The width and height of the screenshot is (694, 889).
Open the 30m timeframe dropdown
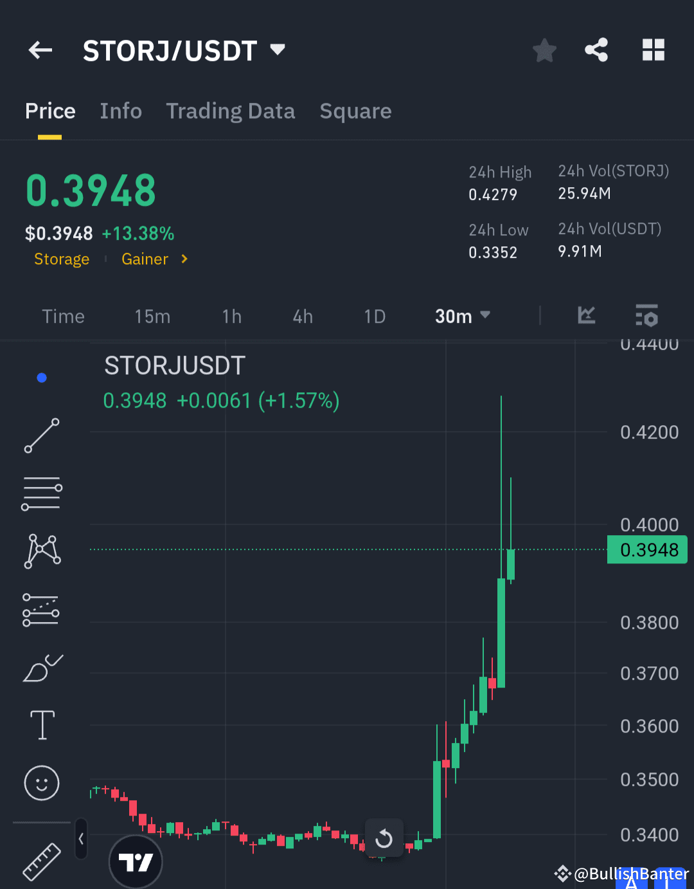coord(463,316)
